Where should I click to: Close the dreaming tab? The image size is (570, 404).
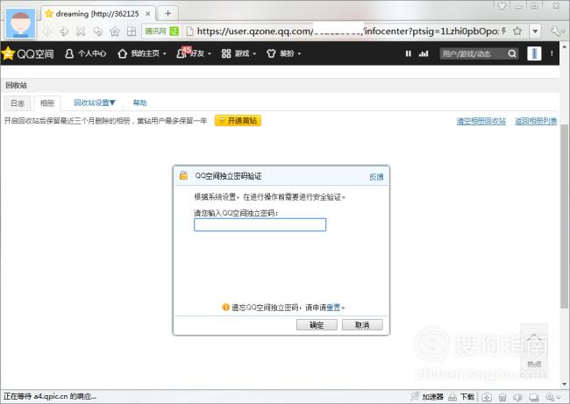[147, 14]
